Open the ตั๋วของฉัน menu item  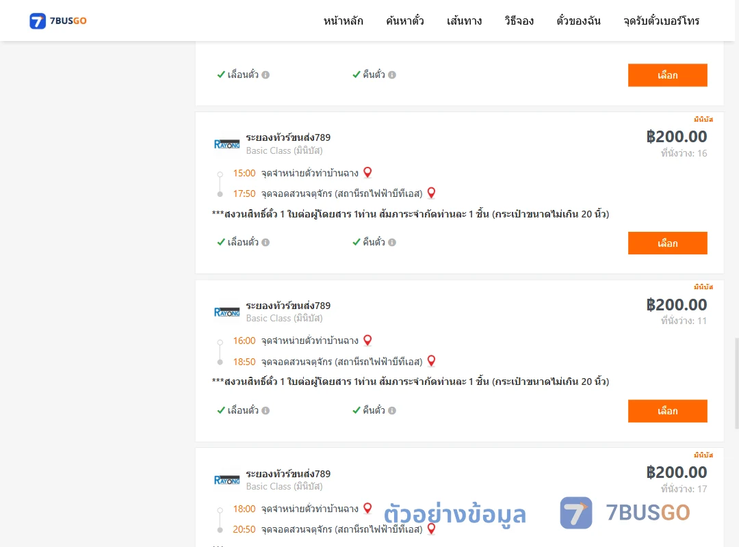pos(578,21)
